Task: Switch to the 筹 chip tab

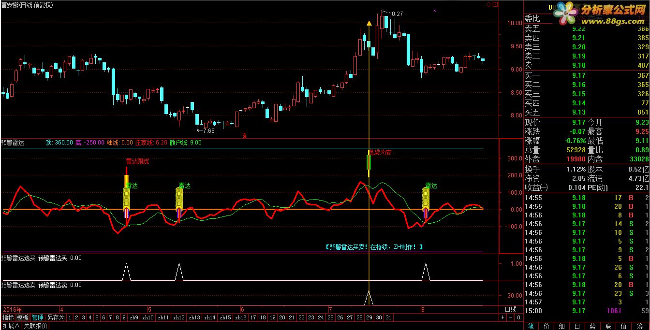Action: coord(640,326)
